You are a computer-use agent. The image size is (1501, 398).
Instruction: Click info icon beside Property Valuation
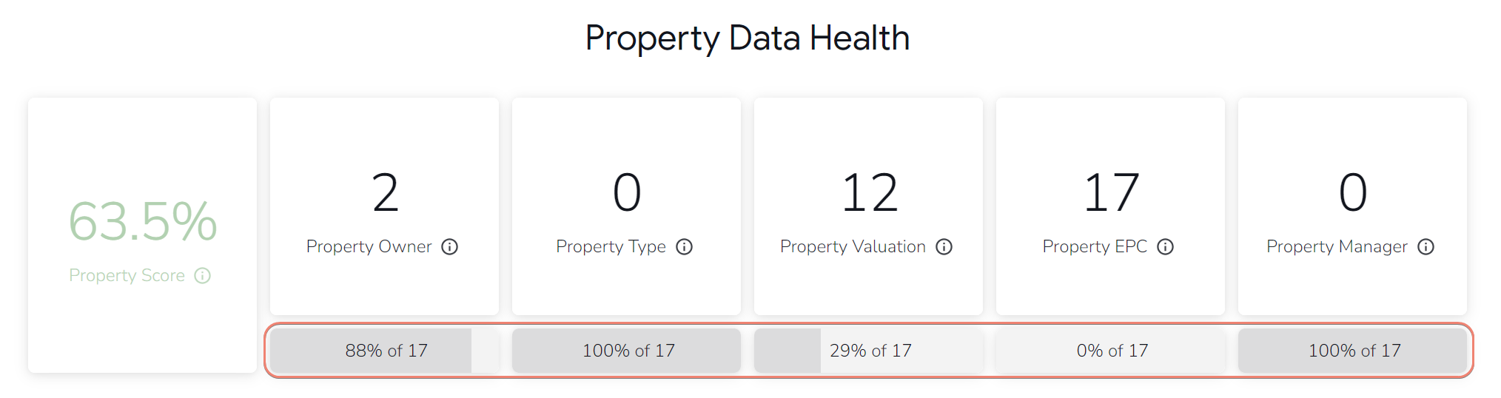(x=944, y=247)
